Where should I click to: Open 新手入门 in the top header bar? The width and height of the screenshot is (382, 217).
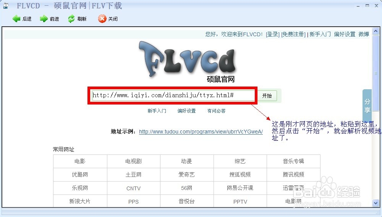click(x=320, y=34)
